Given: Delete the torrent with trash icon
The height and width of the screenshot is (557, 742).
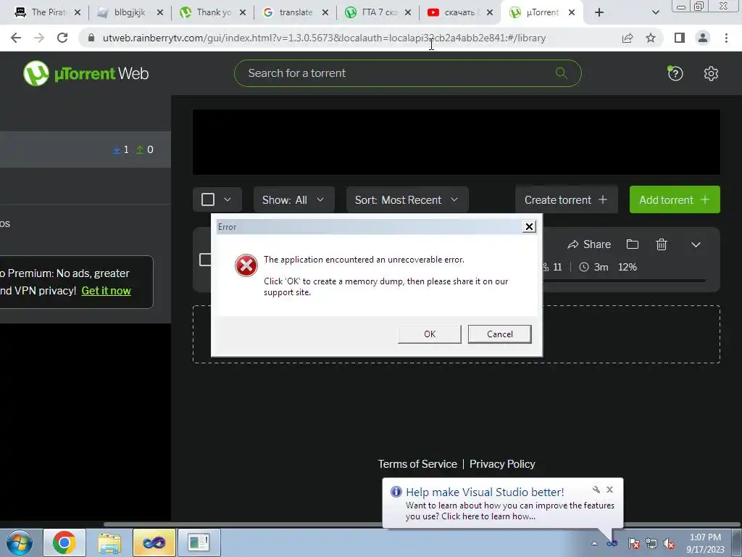Looking at the screenshot, I should click(662, 244).
